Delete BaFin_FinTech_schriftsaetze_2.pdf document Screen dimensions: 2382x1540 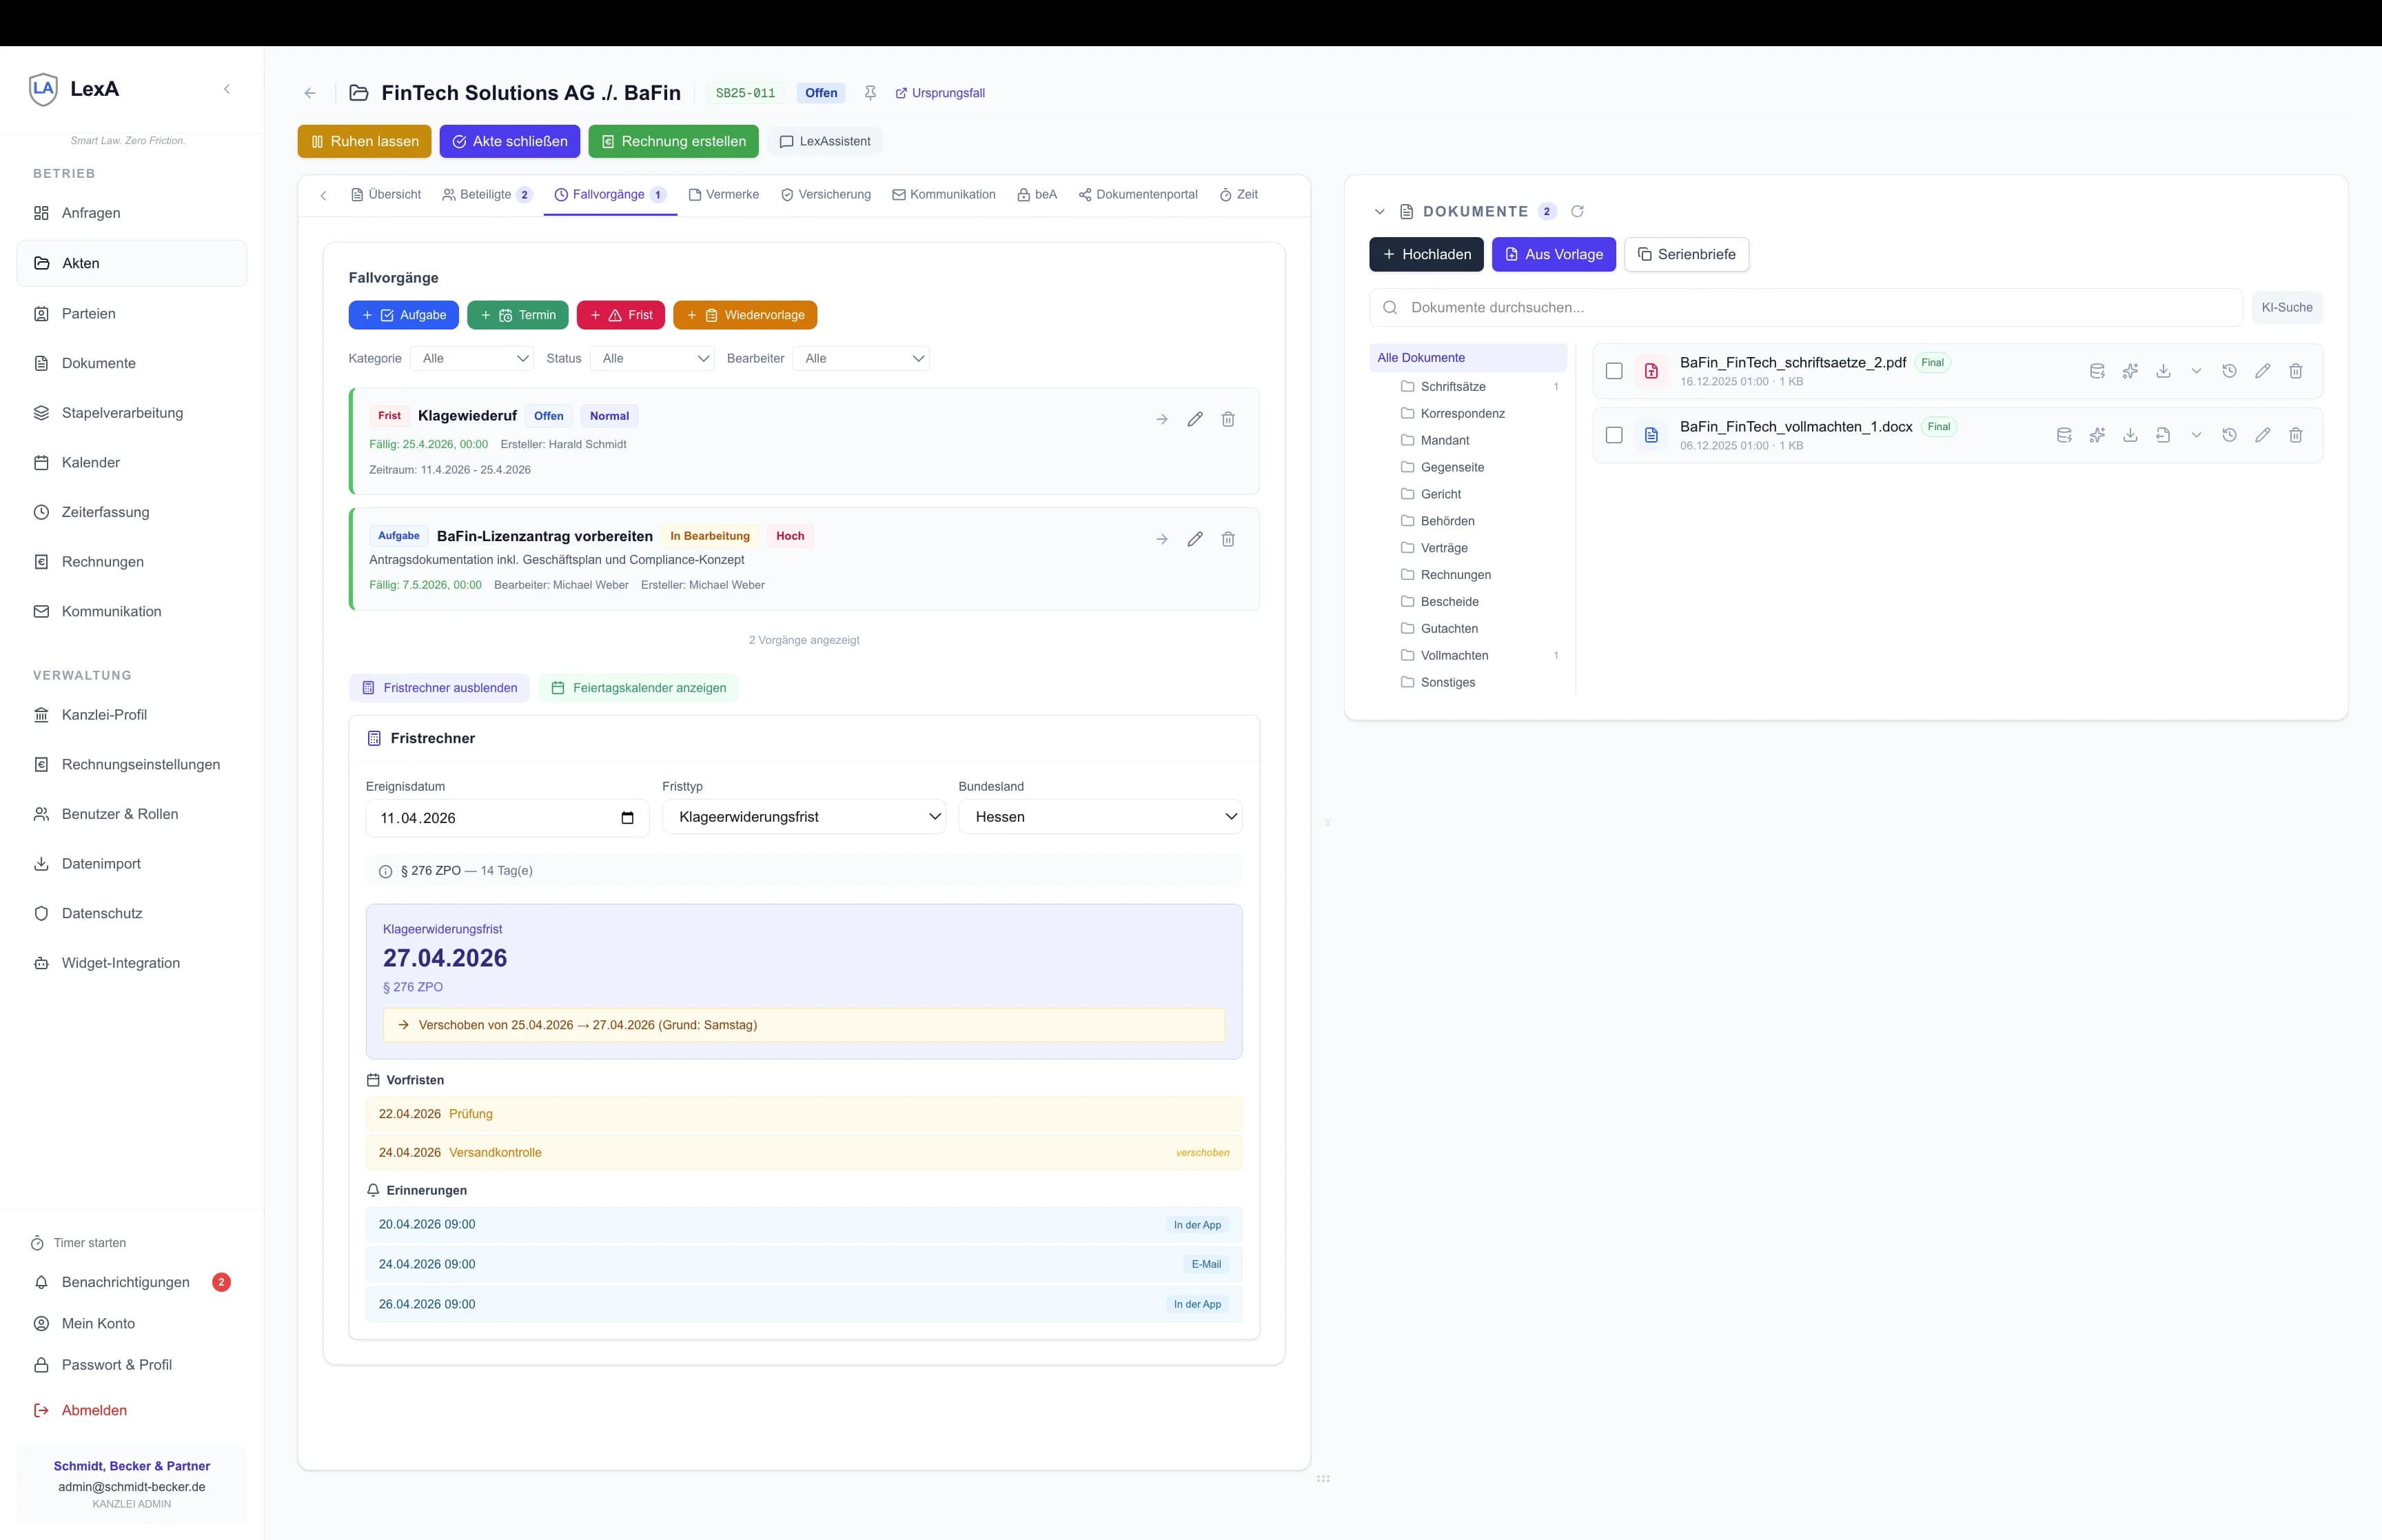(2296, 371)
